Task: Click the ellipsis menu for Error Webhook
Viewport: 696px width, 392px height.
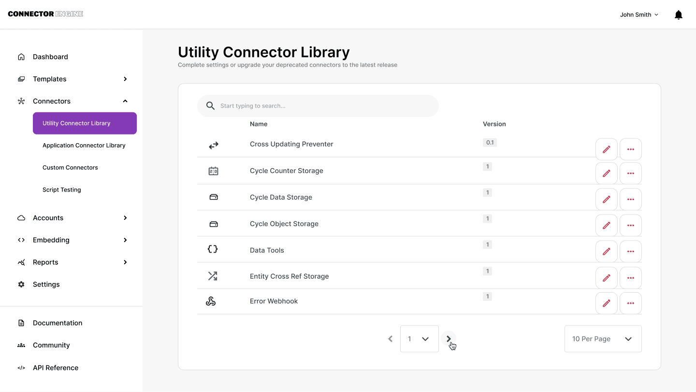Action: (631, 303)
